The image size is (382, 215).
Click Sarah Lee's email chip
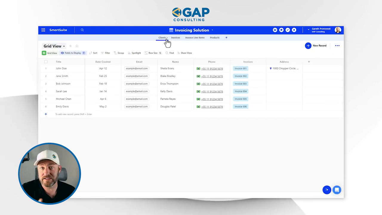137,91
